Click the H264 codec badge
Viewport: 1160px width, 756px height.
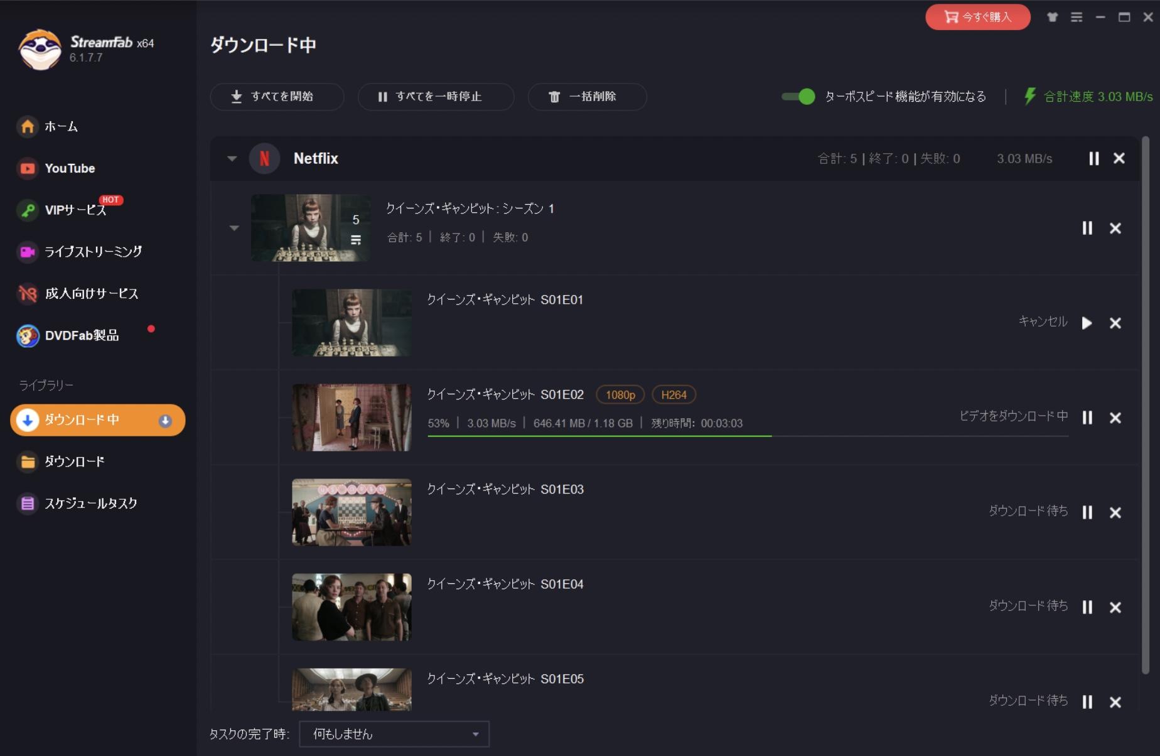(x=674, y=395)
